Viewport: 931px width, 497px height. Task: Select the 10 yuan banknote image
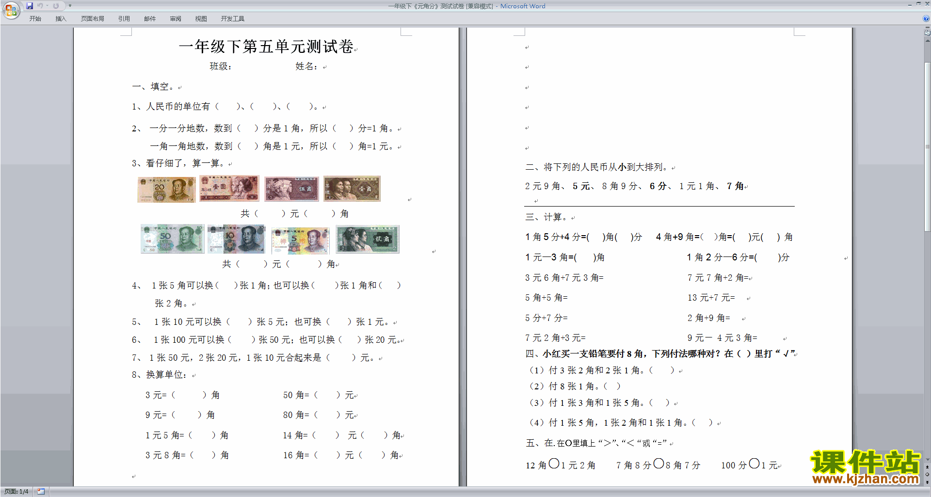point(236,239)
